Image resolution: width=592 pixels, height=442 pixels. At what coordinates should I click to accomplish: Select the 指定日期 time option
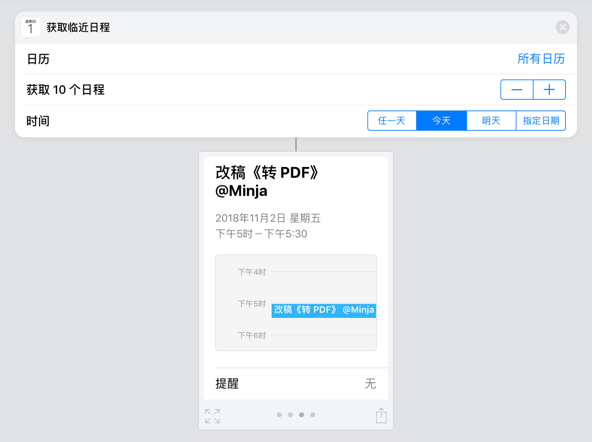pyautogui.click(x=541, y=121)
